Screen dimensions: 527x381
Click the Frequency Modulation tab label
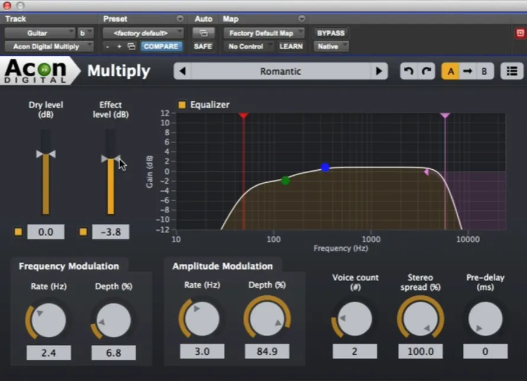click(x=69, y=266)
